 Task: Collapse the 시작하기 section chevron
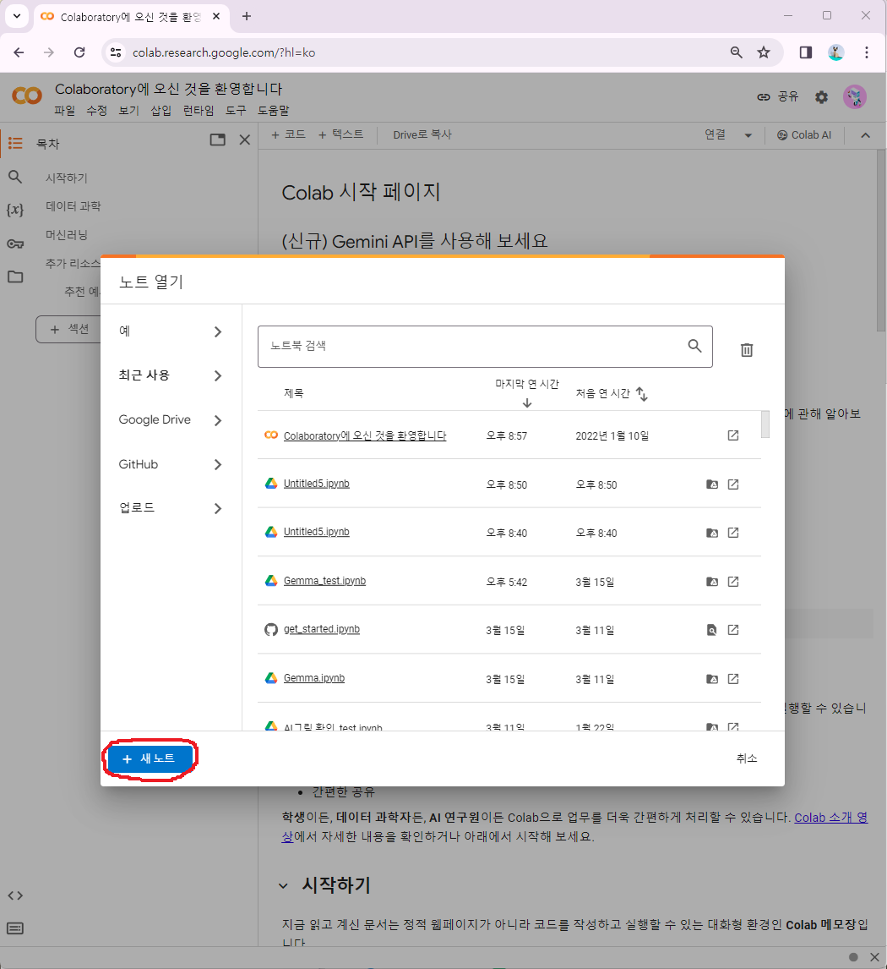coord(283,885)
